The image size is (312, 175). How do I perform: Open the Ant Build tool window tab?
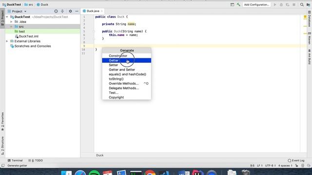(310, 57)
